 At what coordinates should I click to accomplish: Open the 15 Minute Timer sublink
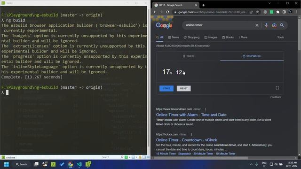166,154
